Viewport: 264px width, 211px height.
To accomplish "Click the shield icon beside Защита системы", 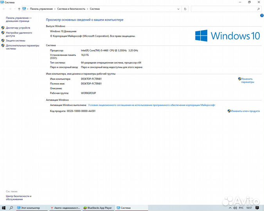I will [3, 41].
